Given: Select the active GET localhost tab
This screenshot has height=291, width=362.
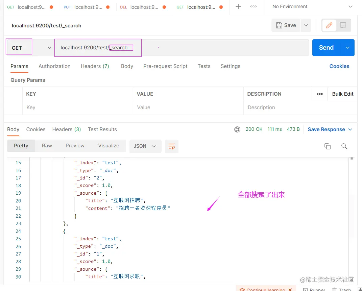Looking at the screenshot, I should tap(200, 7).
